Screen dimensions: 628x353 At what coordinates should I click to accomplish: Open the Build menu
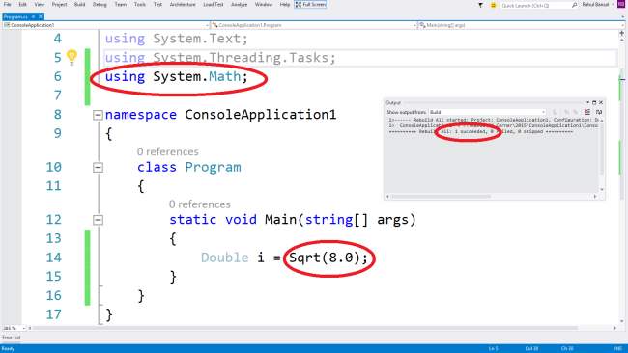(x=79, y=5)
